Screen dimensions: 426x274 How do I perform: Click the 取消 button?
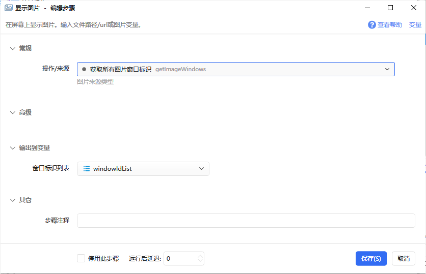point(404,259)
